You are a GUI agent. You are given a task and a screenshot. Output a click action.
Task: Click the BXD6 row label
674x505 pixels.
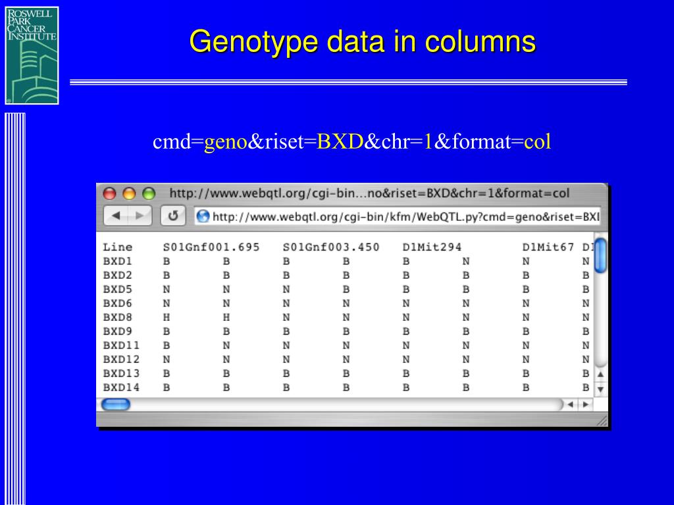(117, 303)
